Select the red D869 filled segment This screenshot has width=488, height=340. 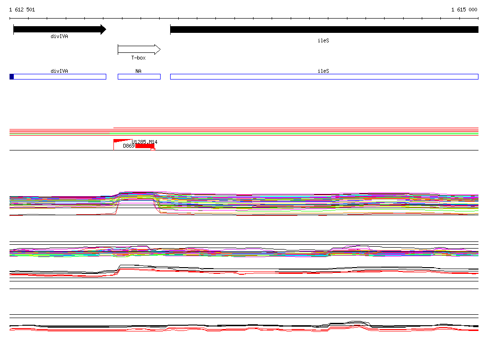point(145,146)
